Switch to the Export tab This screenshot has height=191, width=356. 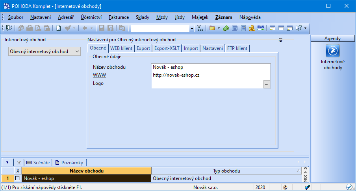tap(143, 48)
